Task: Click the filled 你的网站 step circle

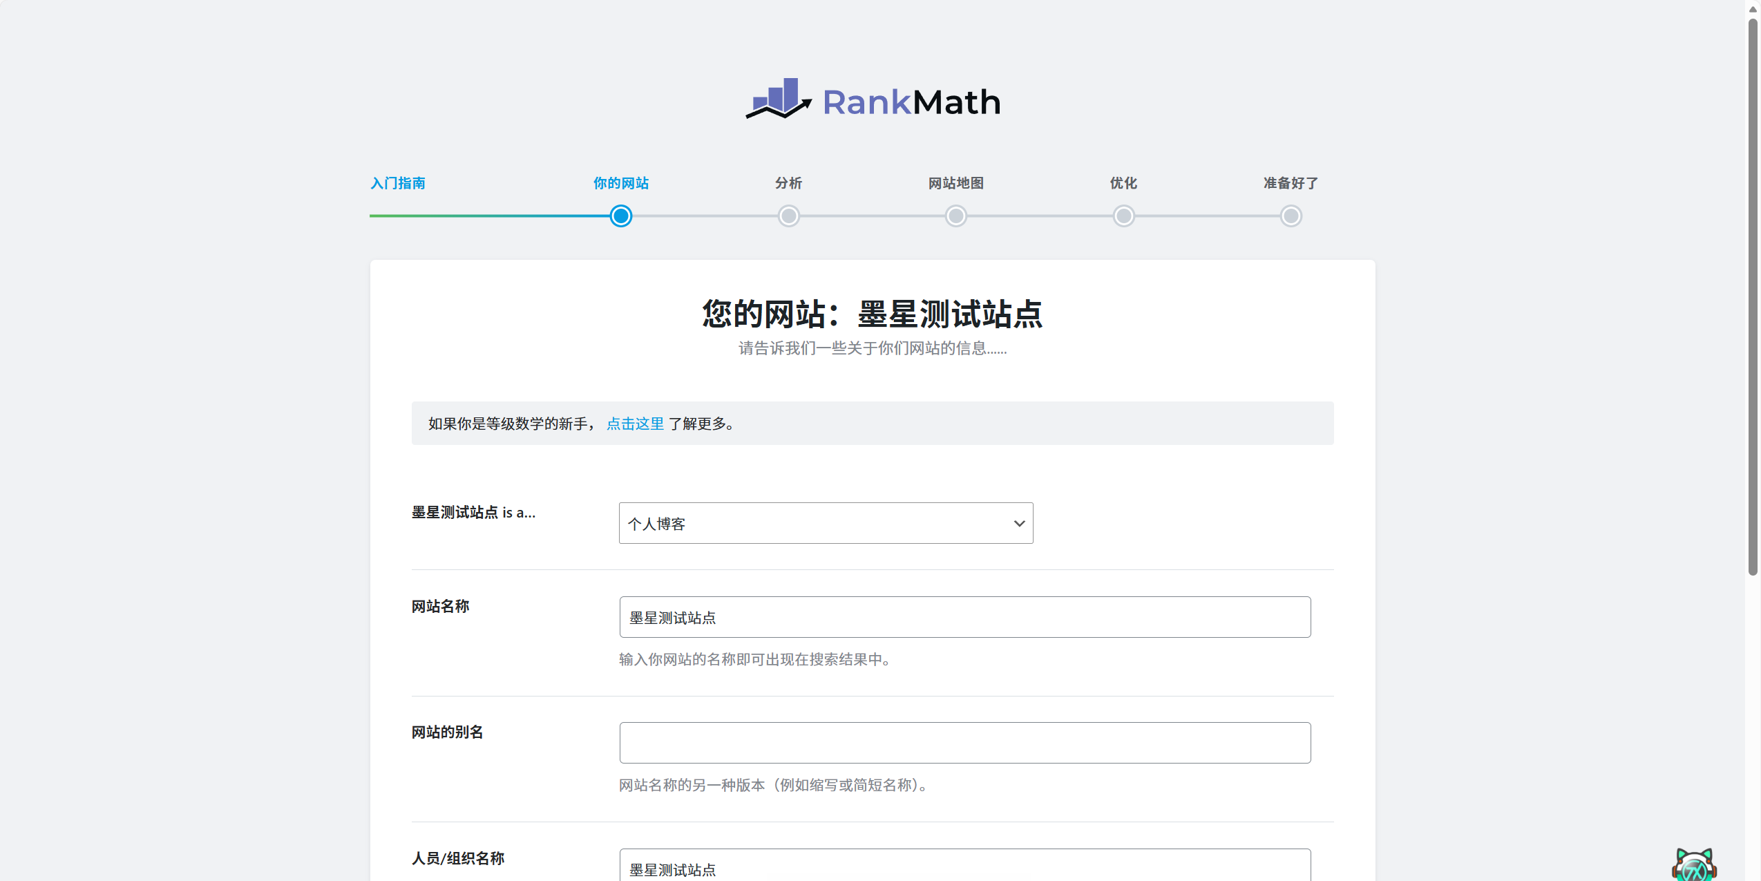Action: 620,216
